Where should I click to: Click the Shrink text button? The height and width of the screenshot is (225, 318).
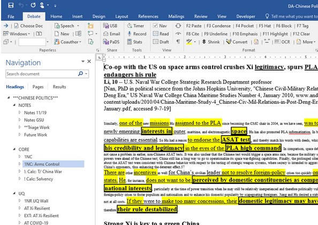(x=211, y=42)
